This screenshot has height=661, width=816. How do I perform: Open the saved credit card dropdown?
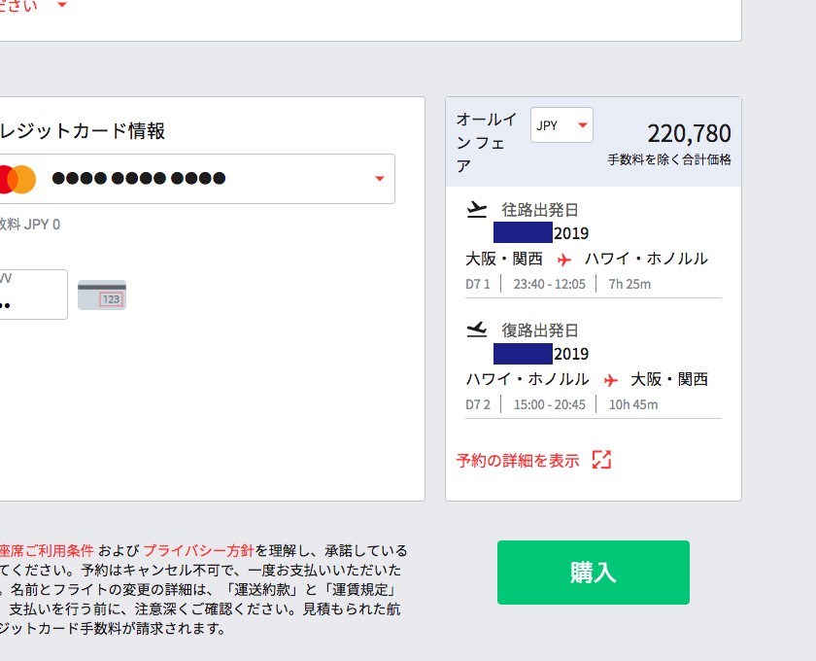point(196,179)
